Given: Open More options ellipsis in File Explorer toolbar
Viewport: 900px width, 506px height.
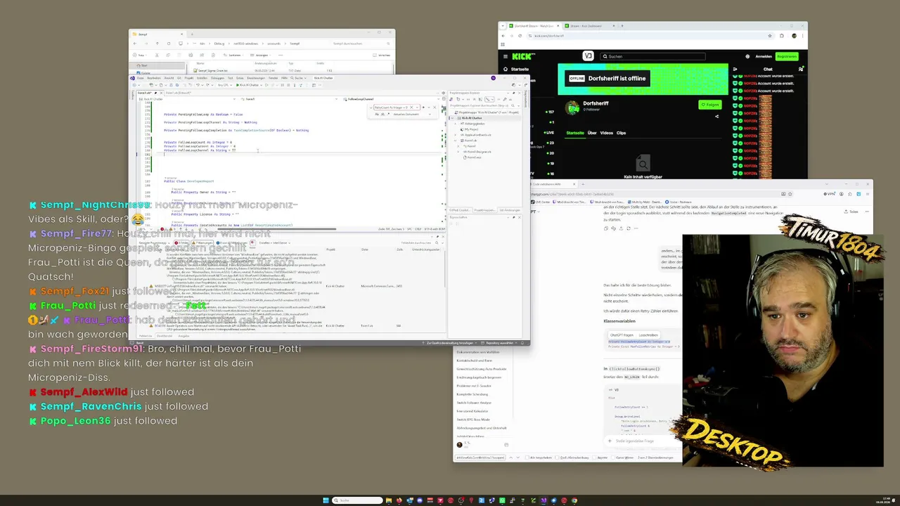Looking at the screenshot, I should (281, 55).
